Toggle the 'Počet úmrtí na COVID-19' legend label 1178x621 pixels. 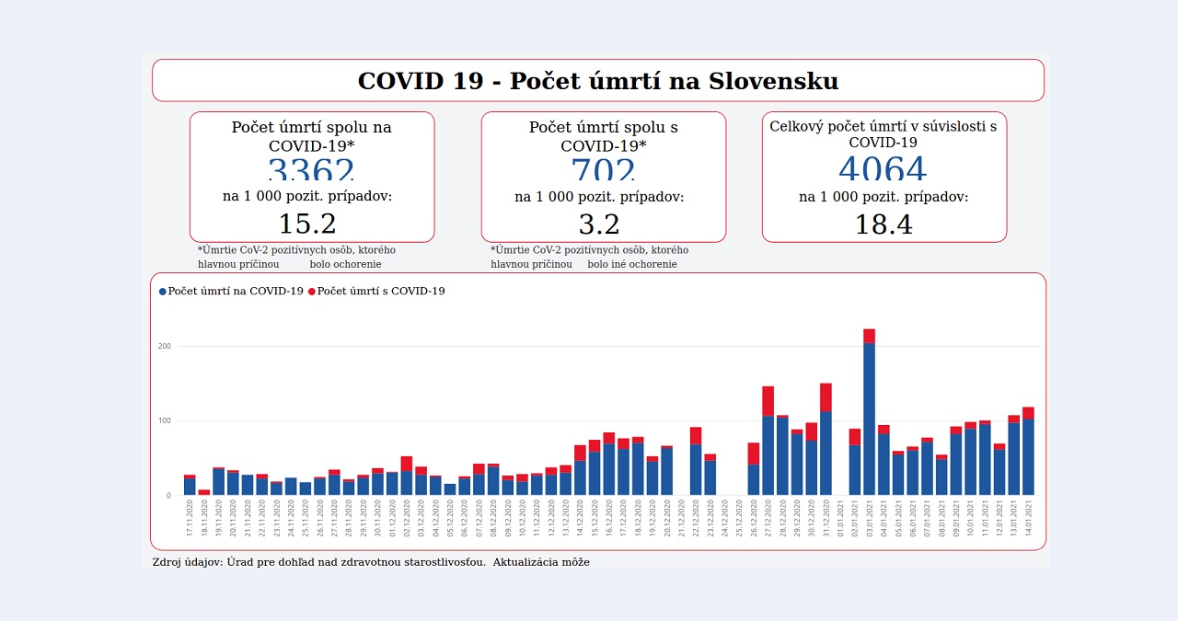click(x=236, y=292)
